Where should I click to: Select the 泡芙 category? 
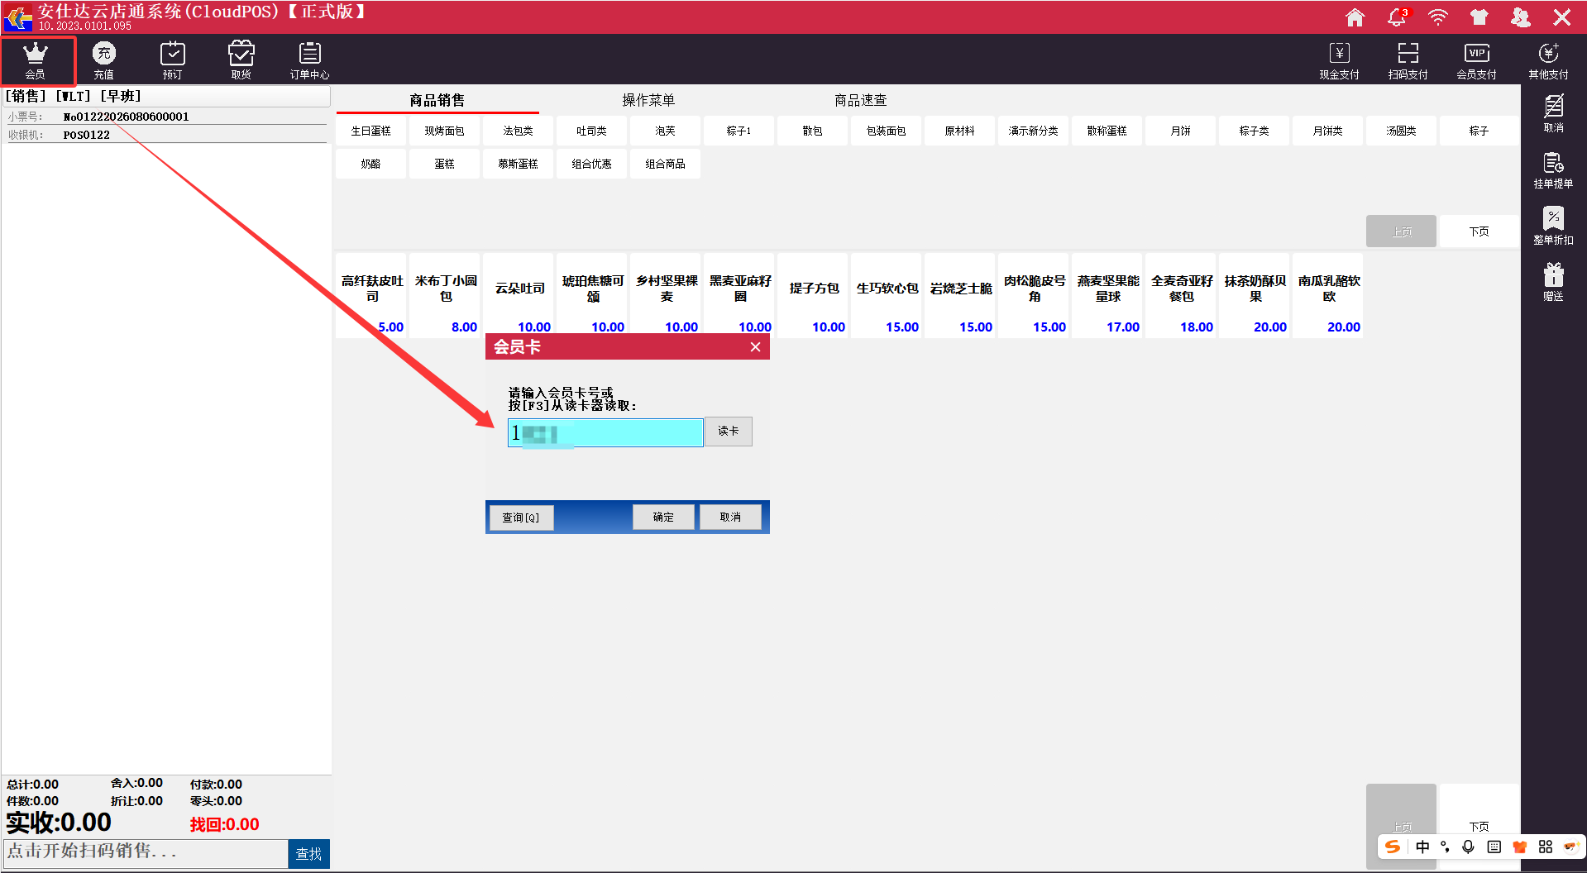coord(665,131)
